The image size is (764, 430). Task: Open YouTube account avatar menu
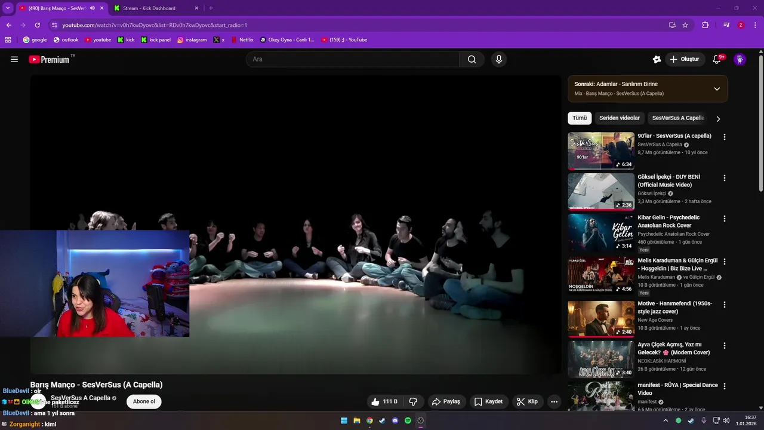click(740, 59)
